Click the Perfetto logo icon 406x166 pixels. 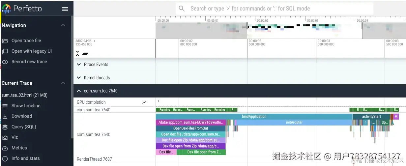6,9
